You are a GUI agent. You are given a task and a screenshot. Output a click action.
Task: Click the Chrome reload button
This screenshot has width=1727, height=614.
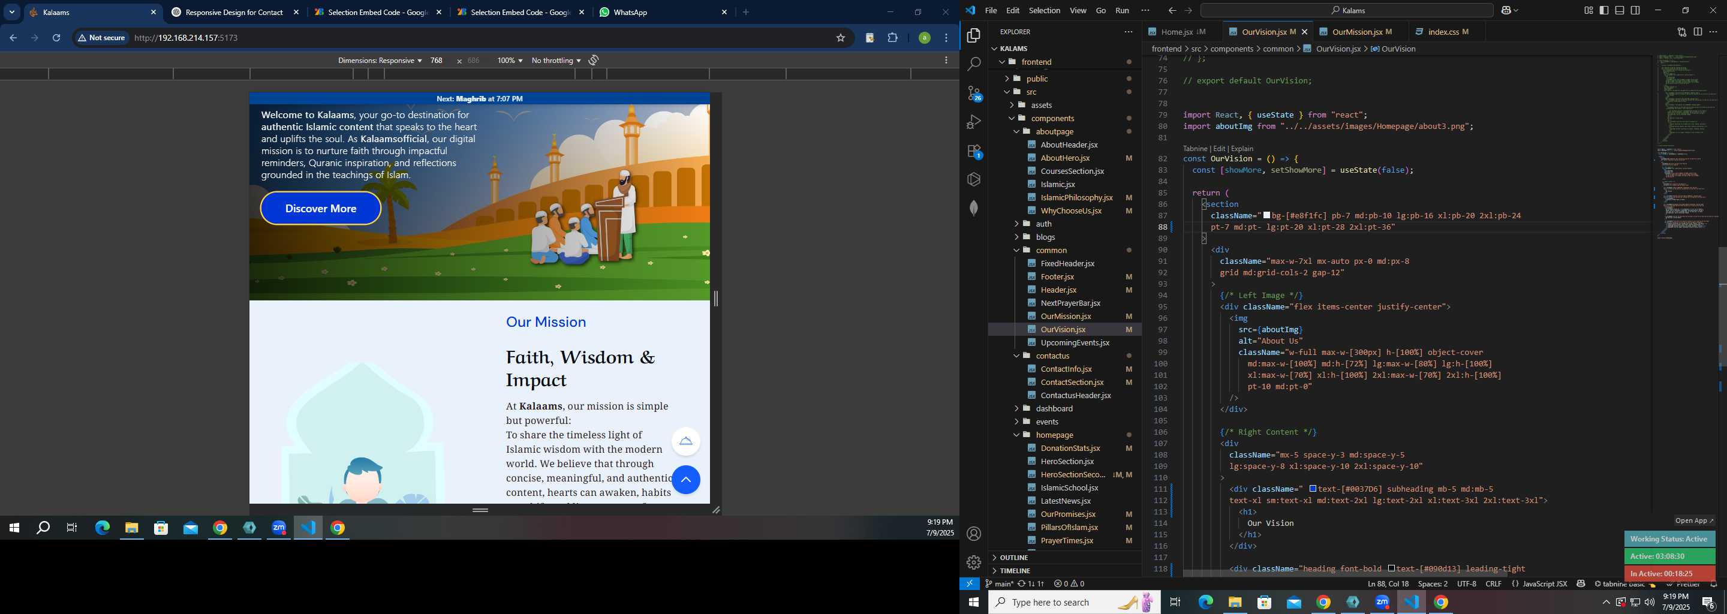[x=56, y=38]
